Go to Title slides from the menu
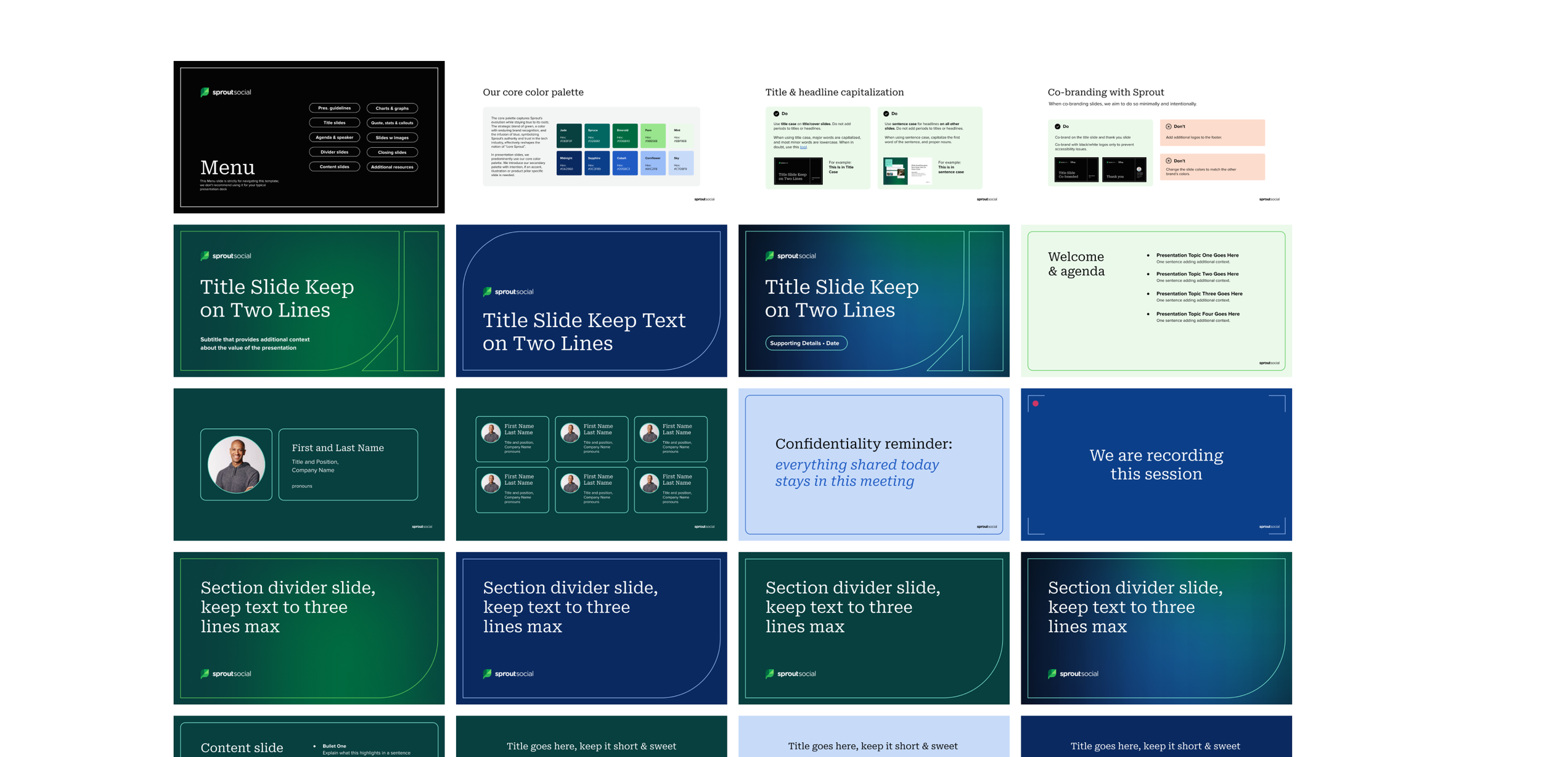The image size is (1541, 757). click(334, 123)
